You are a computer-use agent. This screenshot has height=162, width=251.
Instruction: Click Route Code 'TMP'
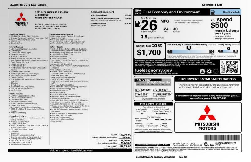[218, 145]
